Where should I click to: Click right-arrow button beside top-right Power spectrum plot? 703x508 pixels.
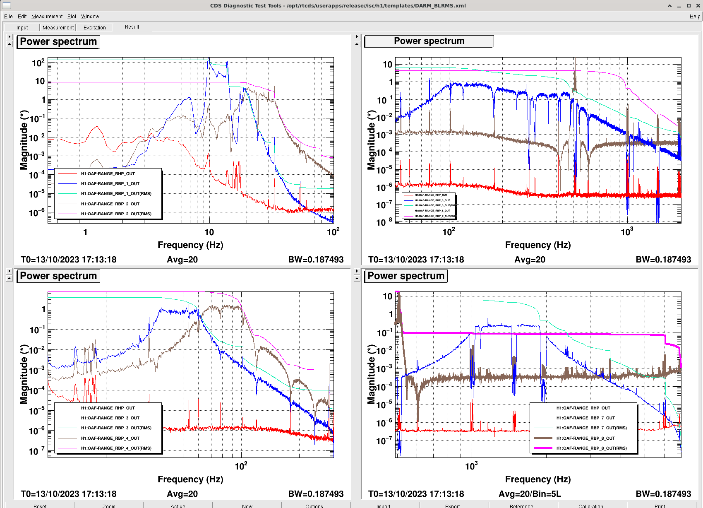[357, 37]
